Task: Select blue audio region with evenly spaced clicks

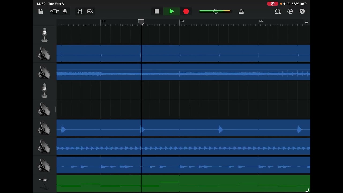Action: point(183,54)
